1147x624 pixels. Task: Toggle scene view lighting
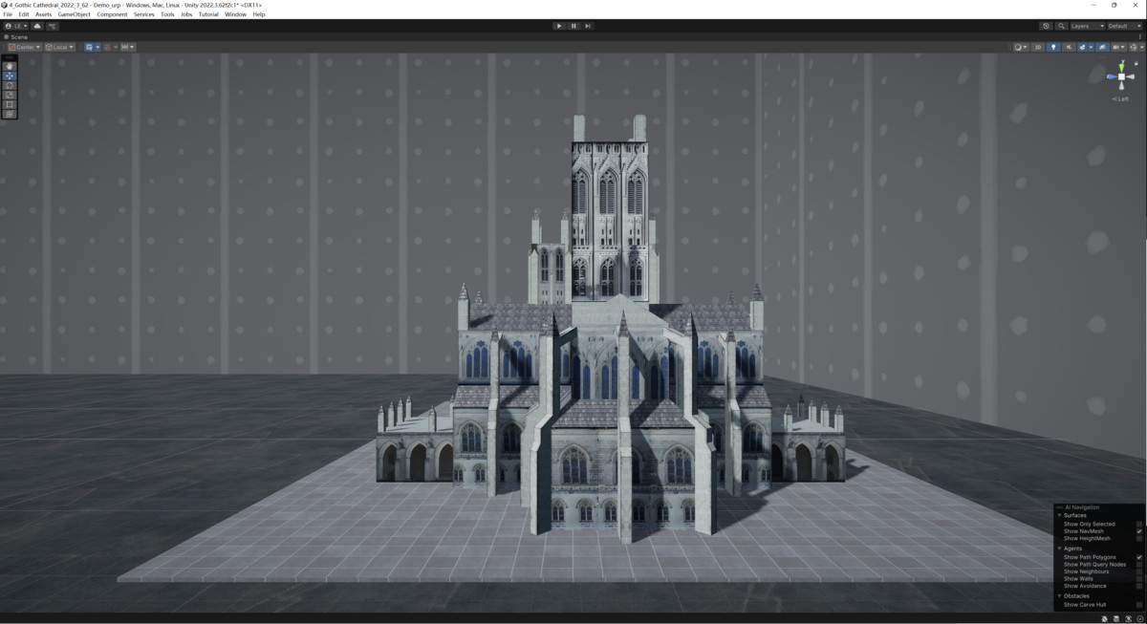pos(1053,47)
